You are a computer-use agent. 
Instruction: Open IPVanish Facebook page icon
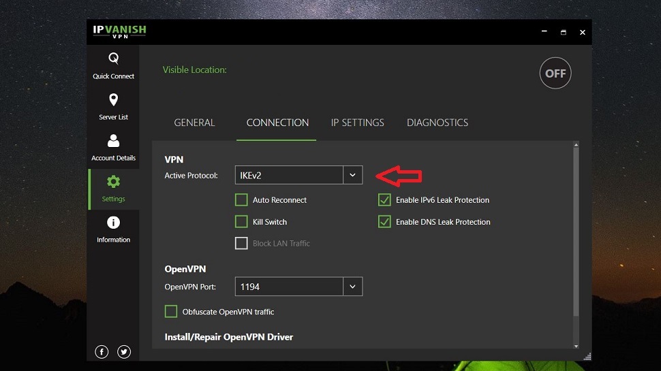pos(102,352)
